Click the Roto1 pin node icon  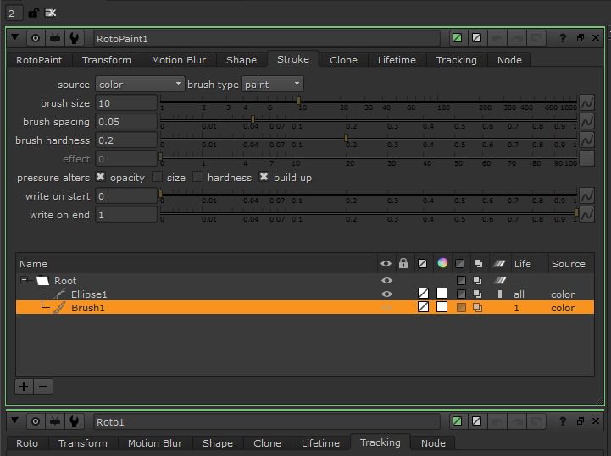click(x=55, y=421)
